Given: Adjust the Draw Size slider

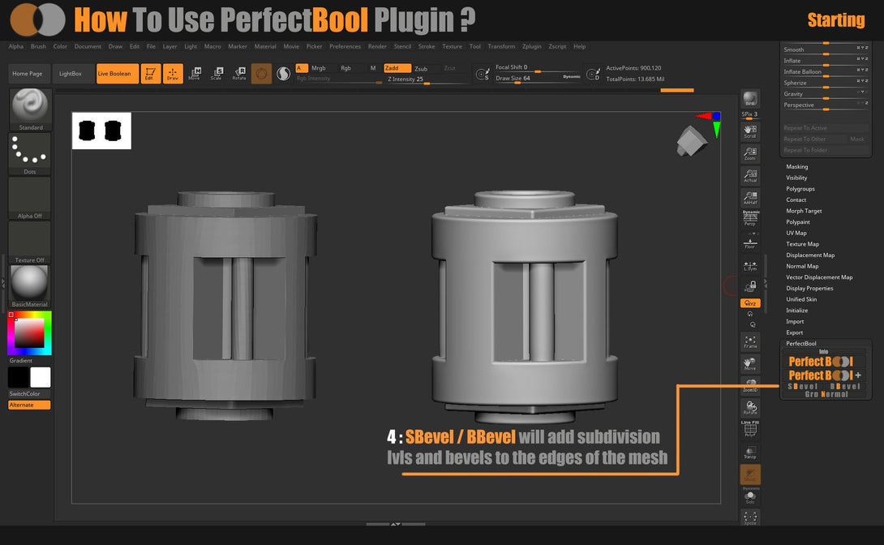Looking at the screenshot, I should pos(537,79).
